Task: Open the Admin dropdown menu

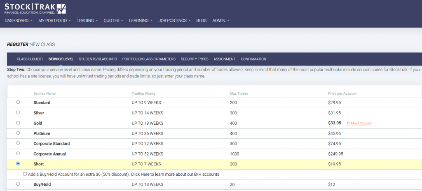Action: tap(221, 21)
